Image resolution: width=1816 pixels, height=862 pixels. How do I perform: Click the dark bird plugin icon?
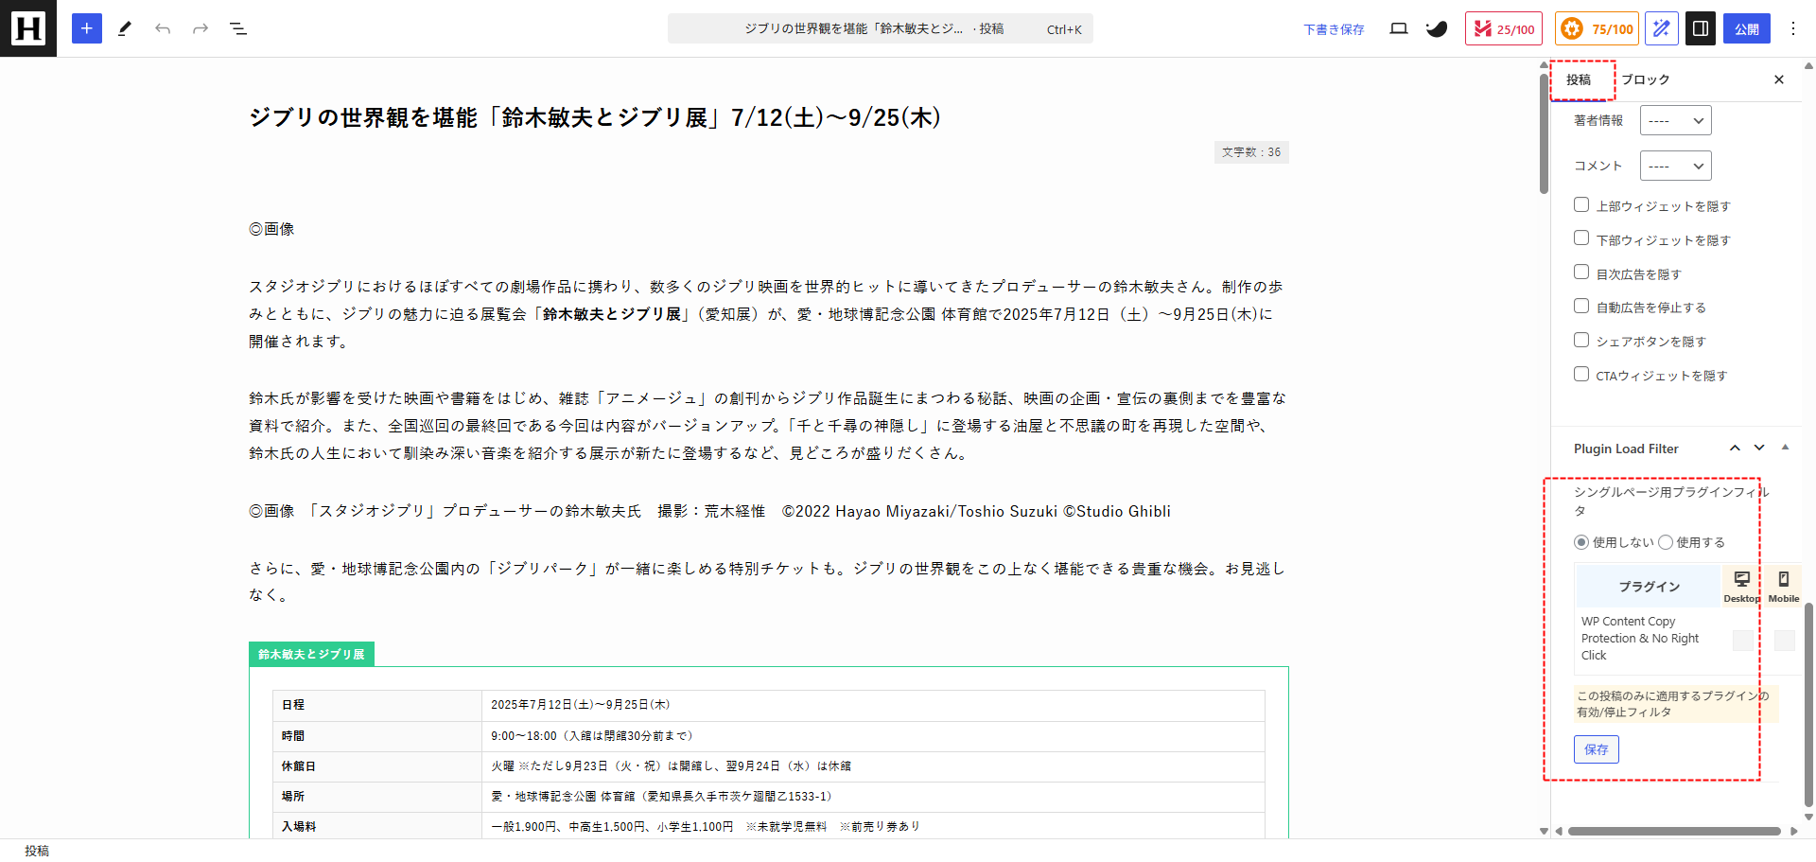point(1437,28)
